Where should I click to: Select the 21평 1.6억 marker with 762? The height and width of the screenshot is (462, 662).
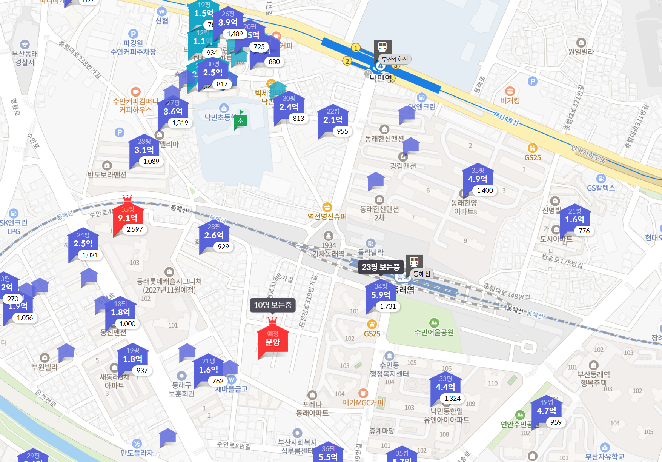pos(209,370)
